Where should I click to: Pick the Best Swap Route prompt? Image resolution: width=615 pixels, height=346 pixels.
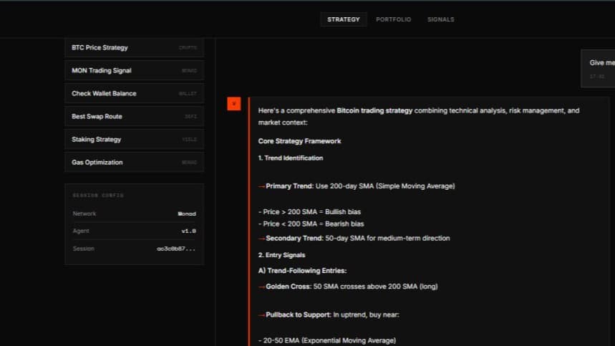click(x=97, y=116)
